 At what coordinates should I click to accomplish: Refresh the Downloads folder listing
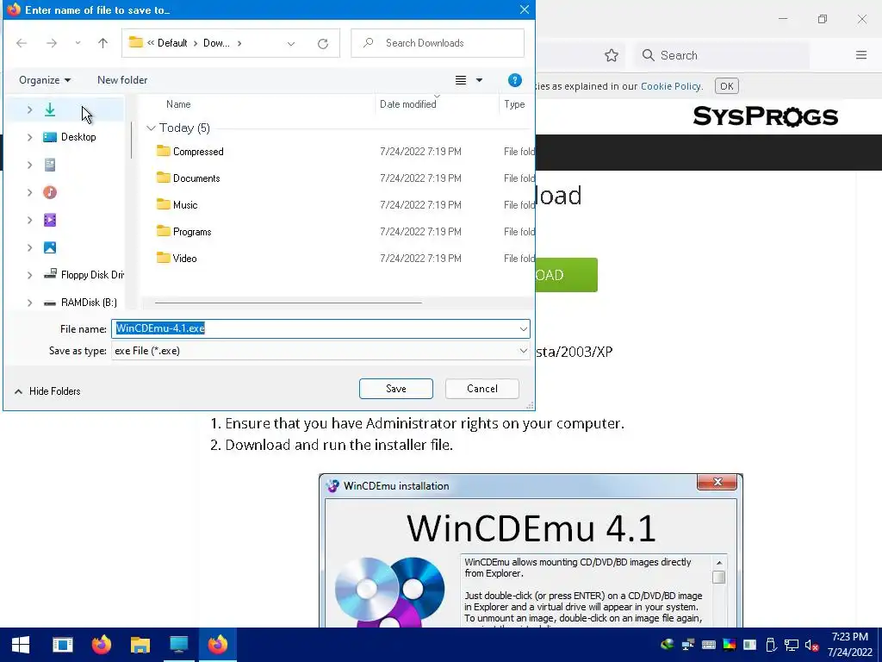(323, 43)
